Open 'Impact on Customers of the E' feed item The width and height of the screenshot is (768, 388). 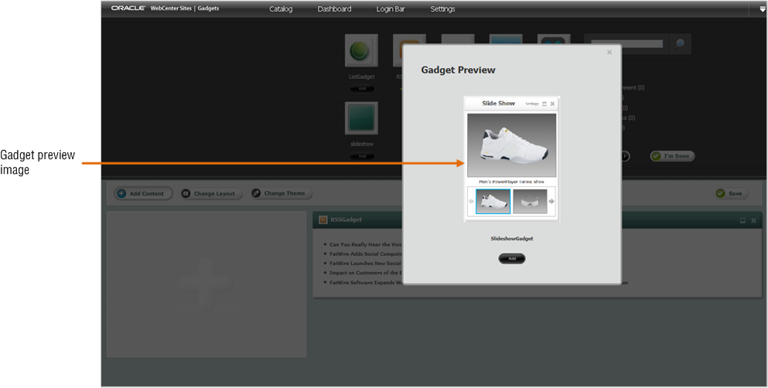pyautogui.click(x=365, y=273)
